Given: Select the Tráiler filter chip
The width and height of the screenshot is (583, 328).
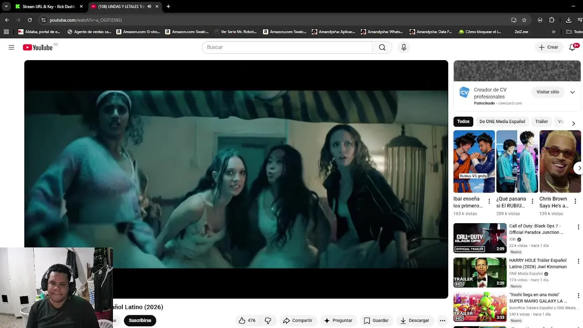Looking at the screenshot, I should (542, 122).
